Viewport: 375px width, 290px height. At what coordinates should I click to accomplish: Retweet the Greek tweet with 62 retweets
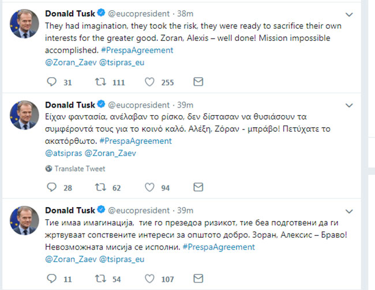tap(101, 187)
